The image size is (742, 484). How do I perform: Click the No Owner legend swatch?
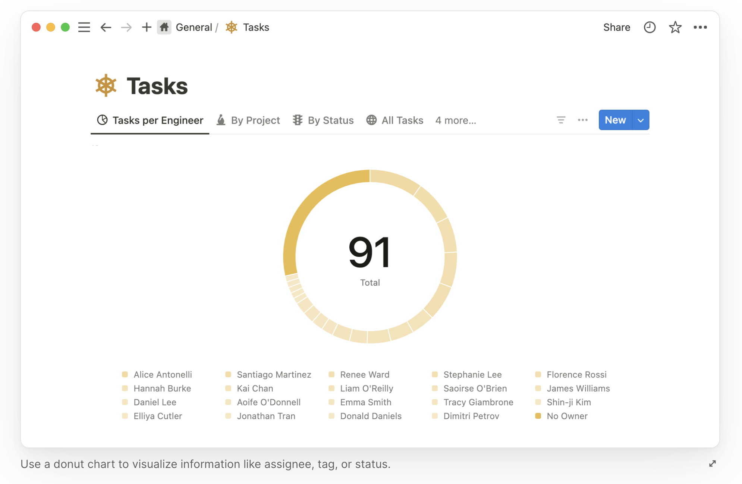pyautogui.click(x=538, y=415)
